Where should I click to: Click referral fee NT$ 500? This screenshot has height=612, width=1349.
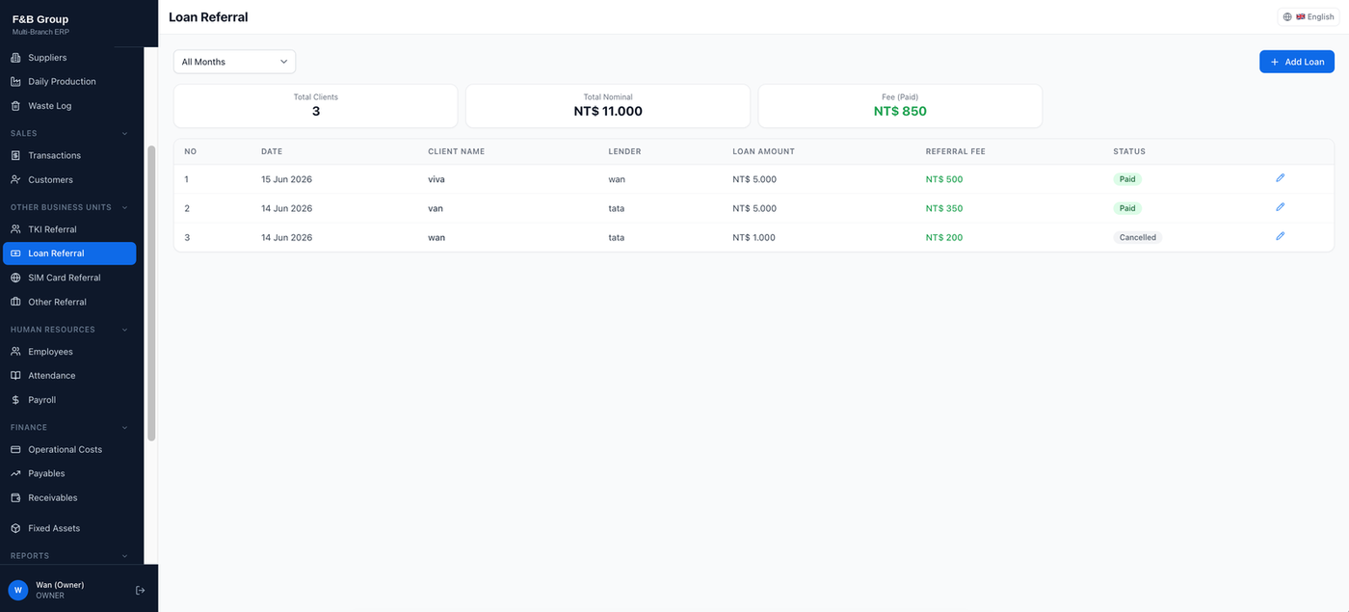[x=943, y=179]
